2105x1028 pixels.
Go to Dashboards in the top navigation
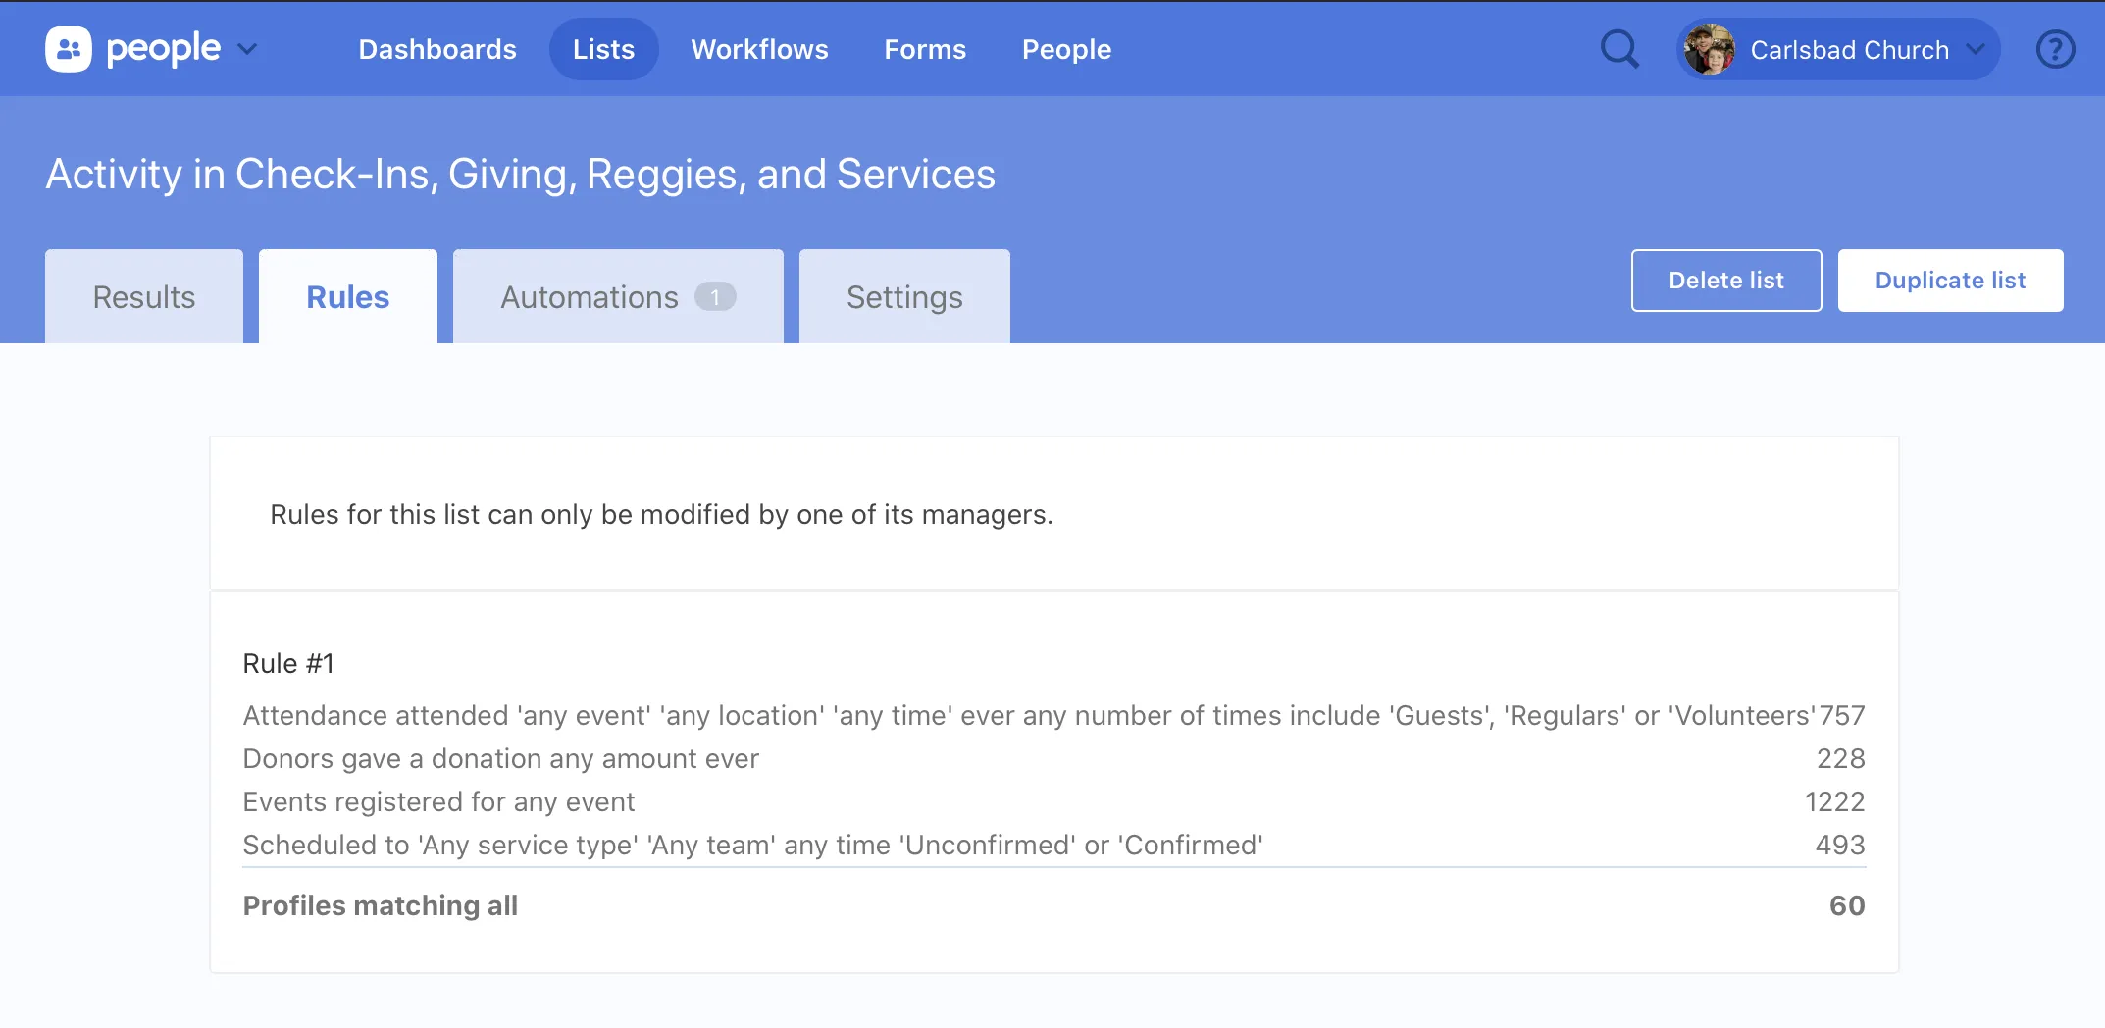pyautogui.click(x=437, y=49)
